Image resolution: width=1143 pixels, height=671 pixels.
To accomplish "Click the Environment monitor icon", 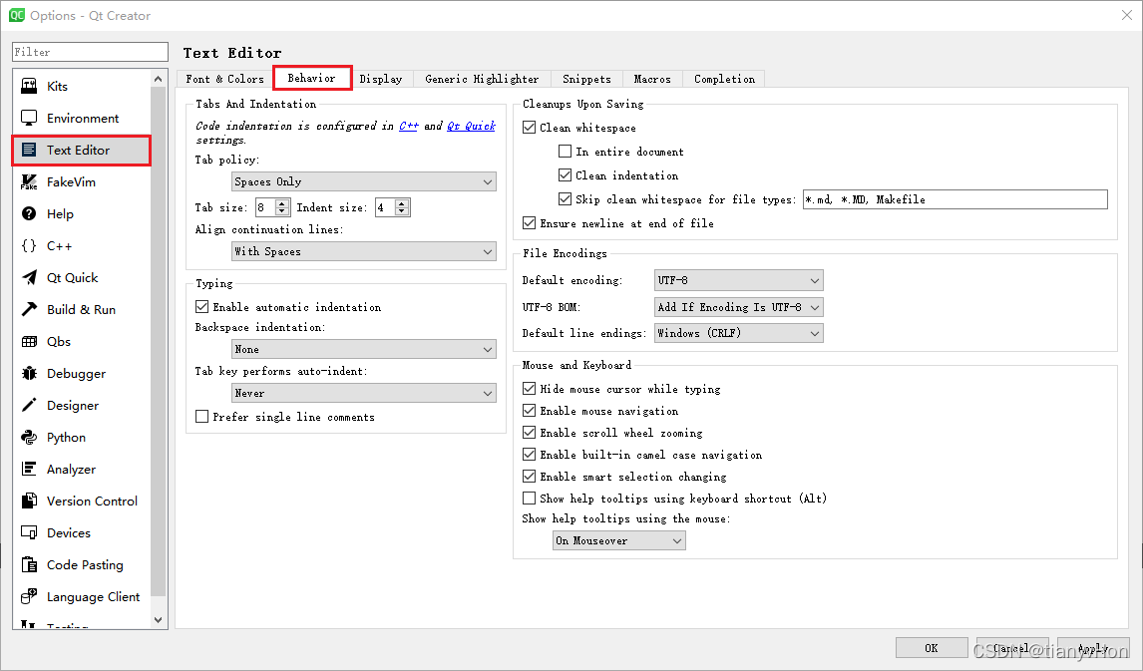I will (x=29, y=118).
